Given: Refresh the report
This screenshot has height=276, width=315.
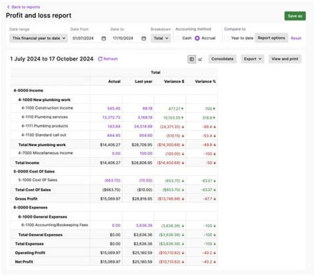Looking at the screenshot, I should pos(108,59).
